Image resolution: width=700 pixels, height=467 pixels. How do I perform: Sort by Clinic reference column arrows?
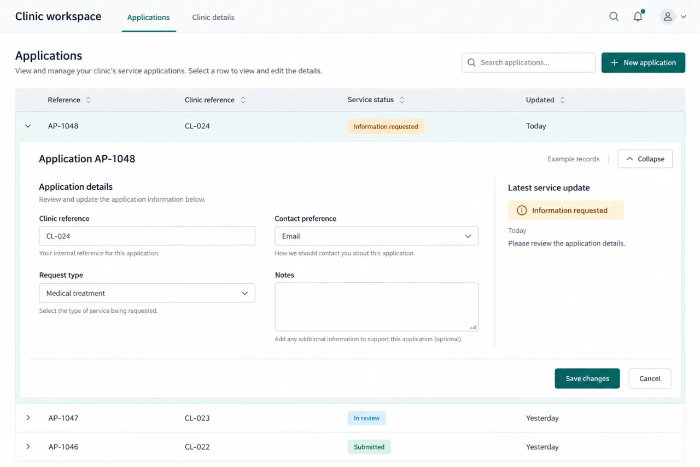click(243, 100)
